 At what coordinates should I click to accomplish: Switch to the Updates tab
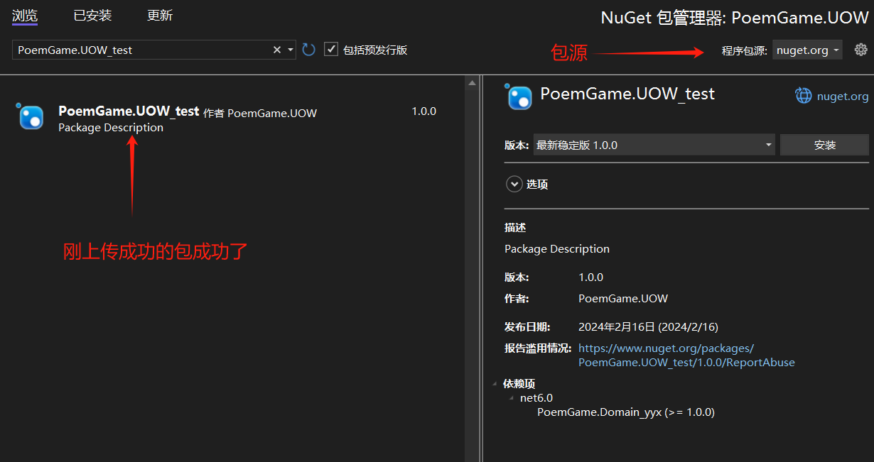tap(160, 16)
